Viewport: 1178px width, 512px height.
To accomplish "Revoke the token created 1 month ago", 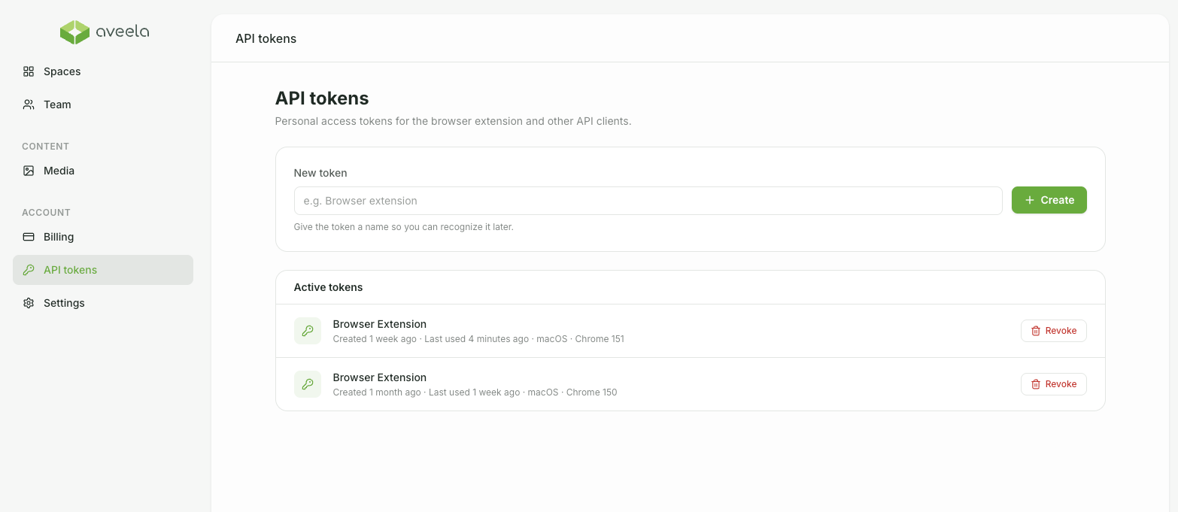I will coord(1054,384).
